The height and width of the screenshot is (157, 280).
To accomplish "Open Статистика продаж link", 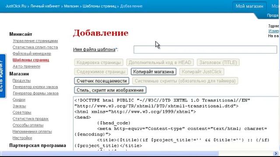I will [31, 119].
